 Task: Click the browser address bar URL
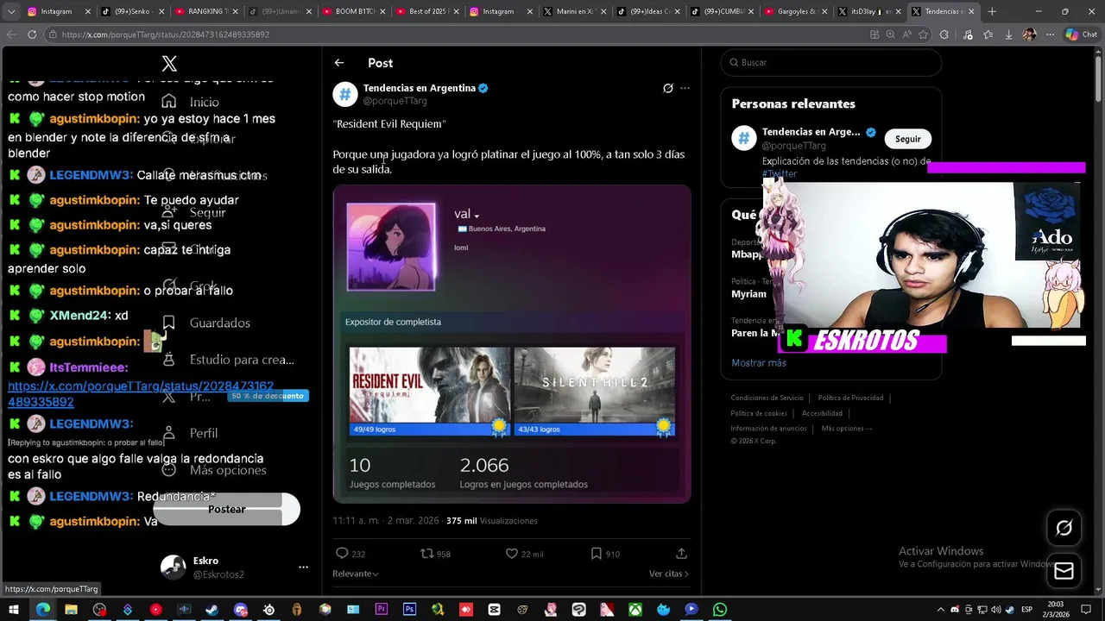point(166,34)
